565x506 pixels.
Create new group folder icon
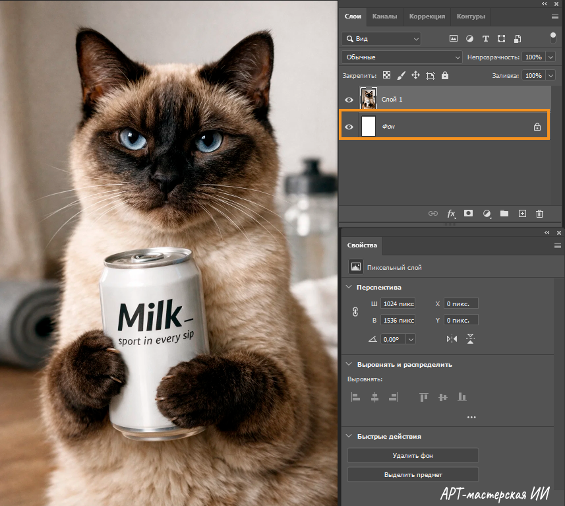(x=504, y=213)
